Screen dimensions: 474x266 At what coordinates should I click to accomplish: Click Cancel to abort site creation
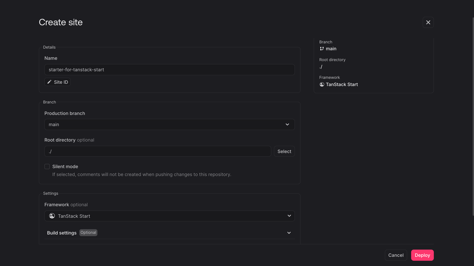pyautogui.click(x=395, y=255)
